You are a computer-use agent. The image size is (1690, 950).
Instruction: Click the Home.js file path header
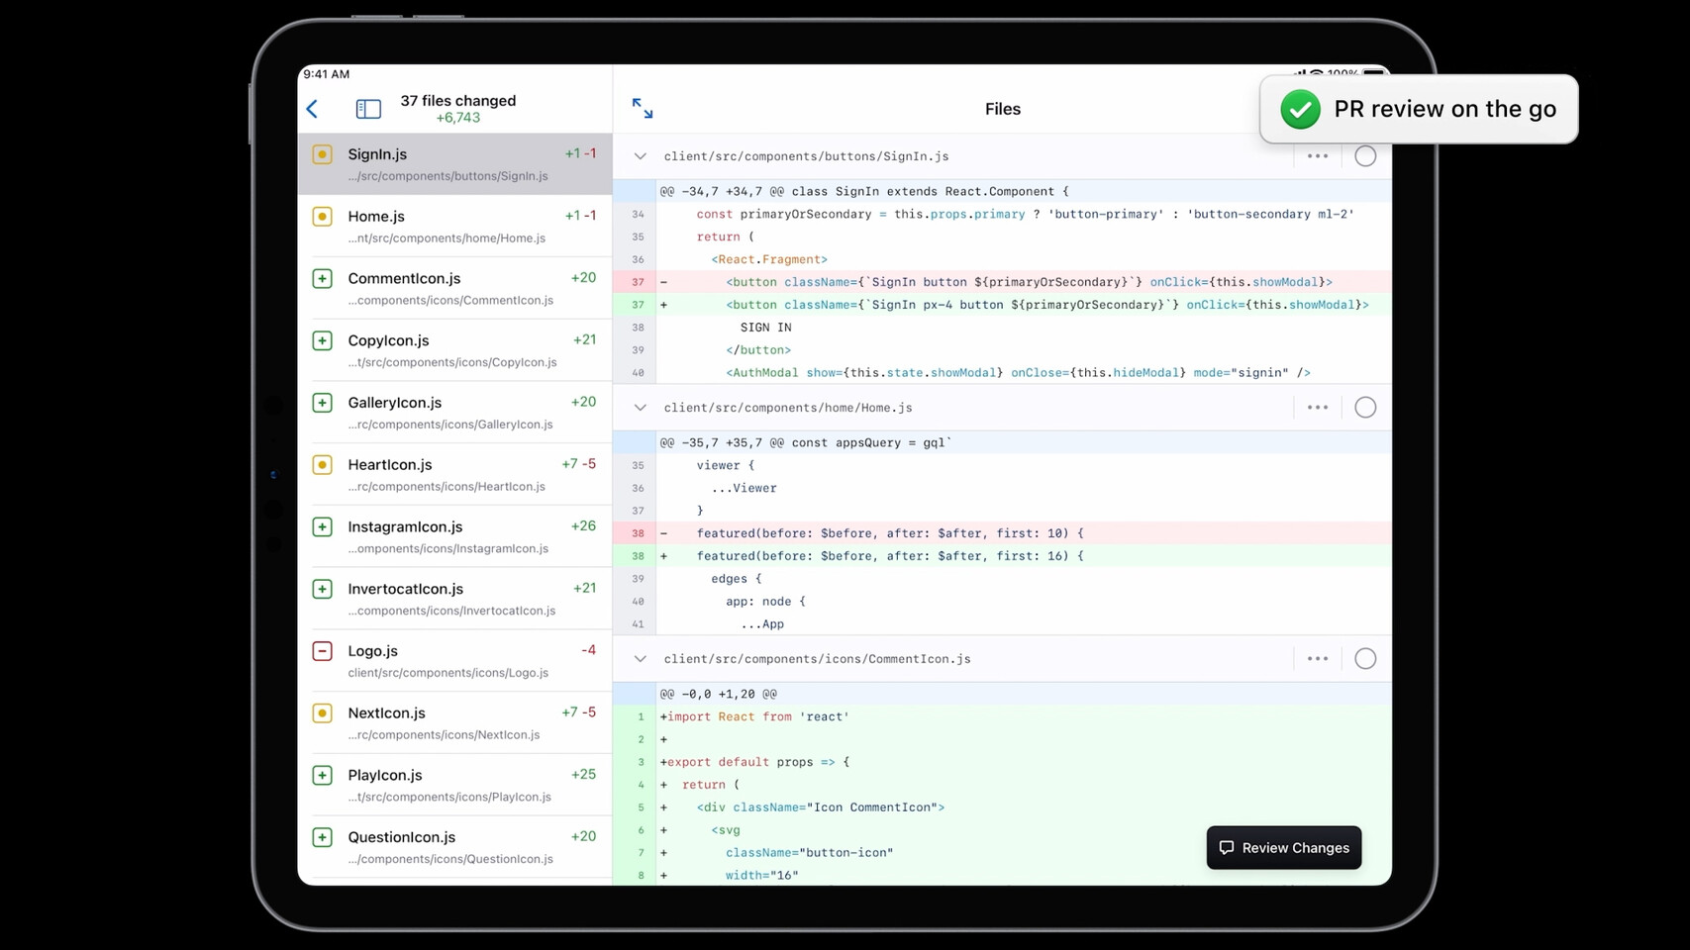tap(788, 408)
